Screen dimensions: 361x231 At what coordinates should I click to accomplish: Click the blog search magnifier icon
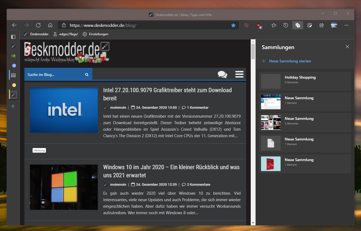click(87, 75)
